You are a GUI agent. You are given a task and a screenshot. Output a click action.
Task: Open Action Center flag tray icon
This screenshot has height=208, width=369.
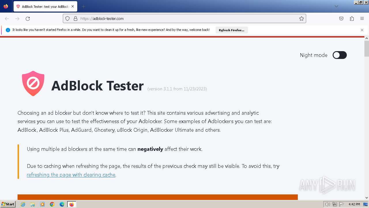click(x=342, y=204)
